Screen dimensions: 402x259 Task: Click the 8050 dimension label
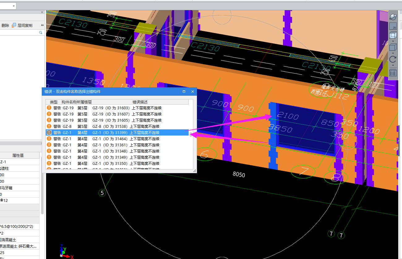pos(239,175)
